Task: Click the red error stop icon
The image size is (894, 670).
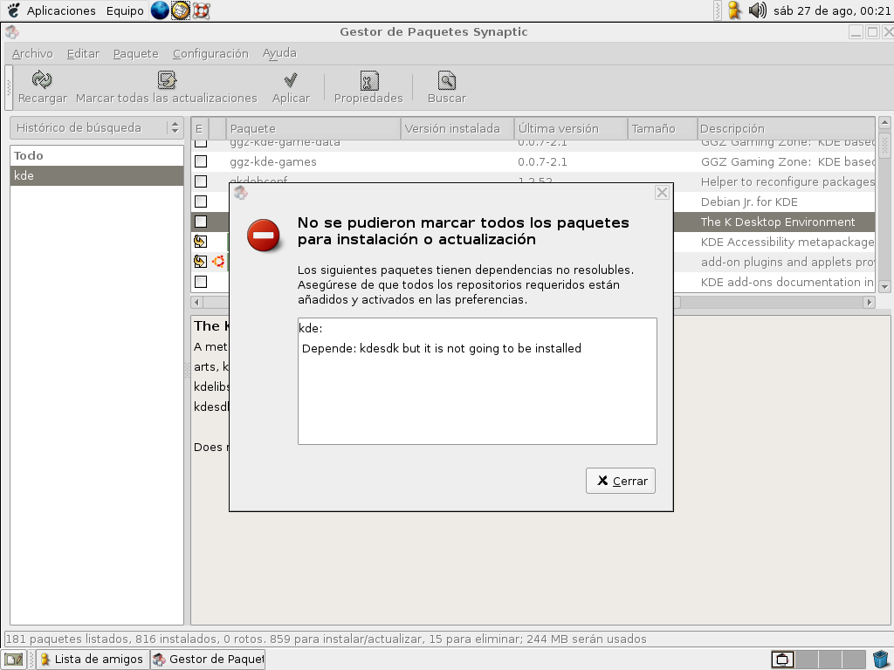Action: coord(264,235)
